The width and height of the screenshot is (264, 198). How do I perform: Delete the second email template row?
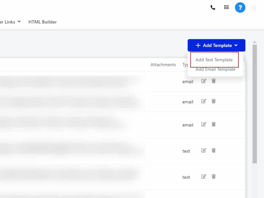[x=213, y=101]
